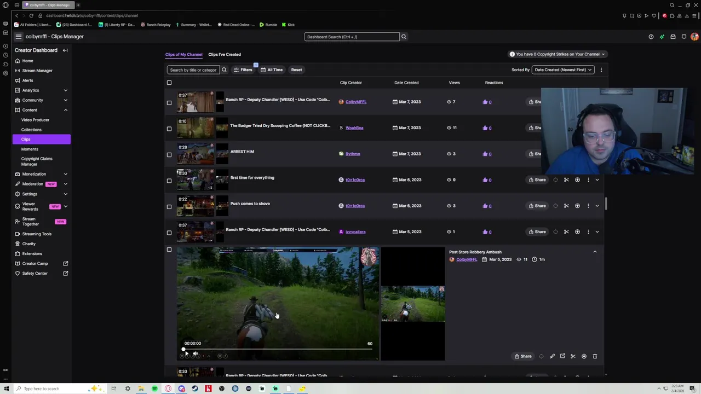The height and width of the screenshot is (394, 701).
Task: Collapse the Post Store Robbery Ambush details
Action: point(595,252)
